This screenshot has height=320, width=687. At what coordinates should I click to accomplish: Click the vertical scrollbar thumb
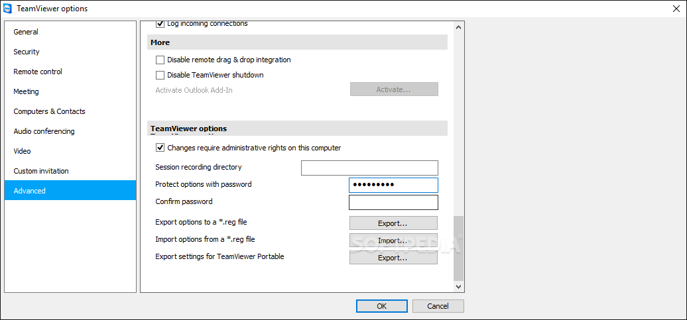459,248
